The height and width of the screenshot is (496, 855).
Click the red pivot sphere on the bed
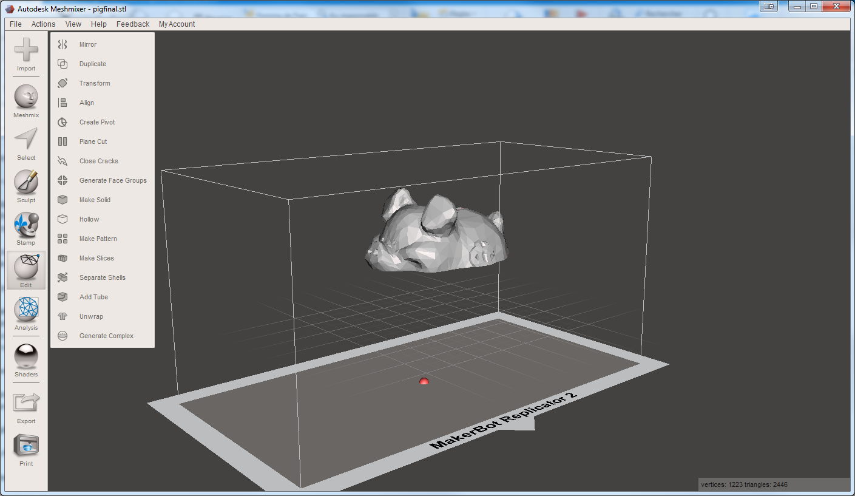pyautogui.click(x=424, y=381)
